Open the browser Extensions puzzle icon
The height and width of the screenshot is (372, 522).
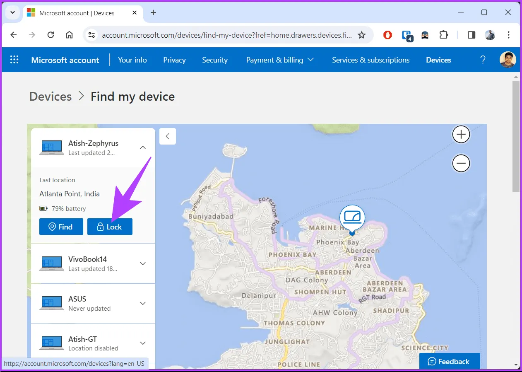coord(443,35)
